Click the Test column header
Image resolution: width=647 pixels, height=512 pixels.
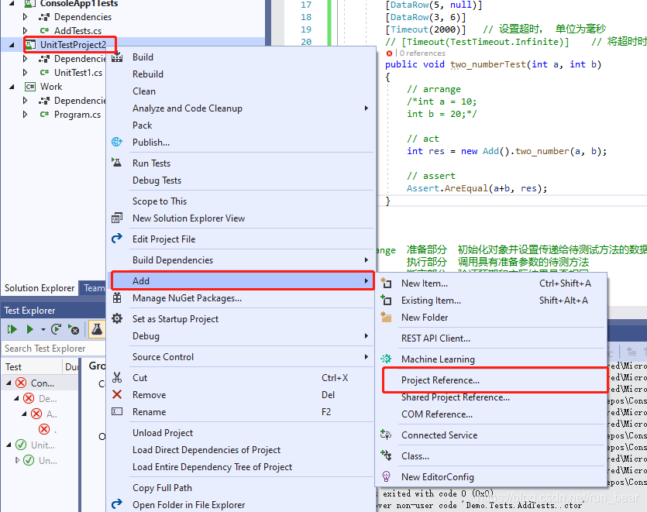point(32,366)
